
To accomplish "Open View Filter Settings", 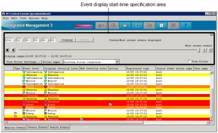I will pos(23,61).
